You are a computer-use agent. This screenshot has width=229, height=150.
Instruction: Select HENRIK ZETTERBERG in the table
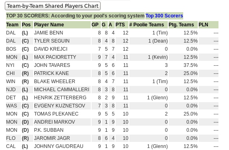60,98
